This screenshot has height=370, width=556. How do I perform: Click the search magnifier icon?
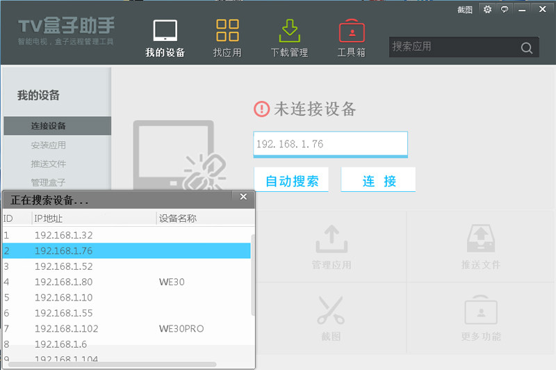[526, 48]
